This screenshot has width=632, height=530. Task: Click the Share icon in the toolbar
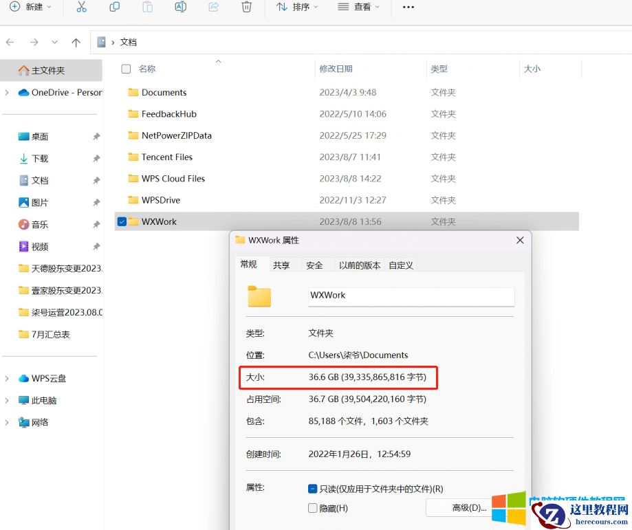(x=214, y=8)
